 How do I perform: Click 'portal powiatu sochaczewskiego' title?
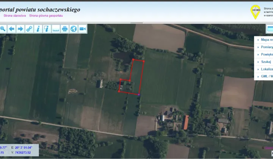(40, 9)
